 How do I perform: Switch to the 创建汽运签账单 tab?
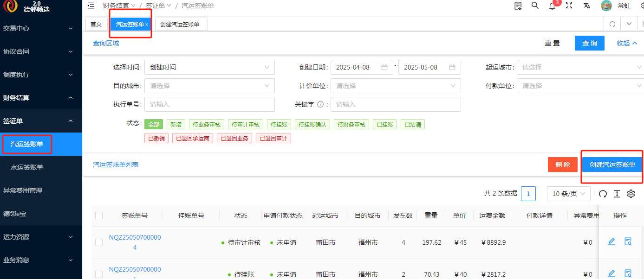click(x=181, y=25)
